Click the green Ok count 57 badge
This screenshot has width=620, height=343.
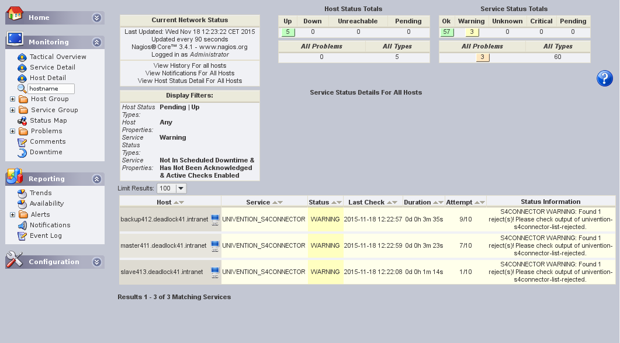click(x=447, y=32)
